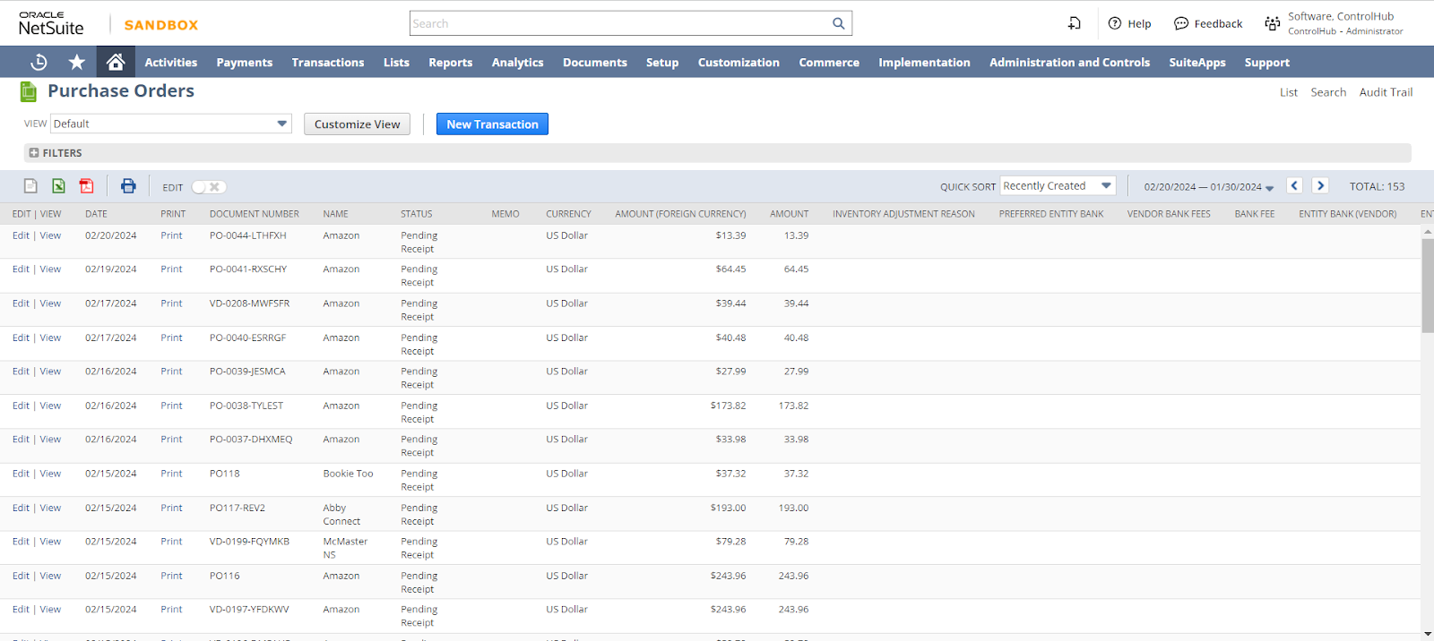Open the Shortcuts star icon

(77, 62)
